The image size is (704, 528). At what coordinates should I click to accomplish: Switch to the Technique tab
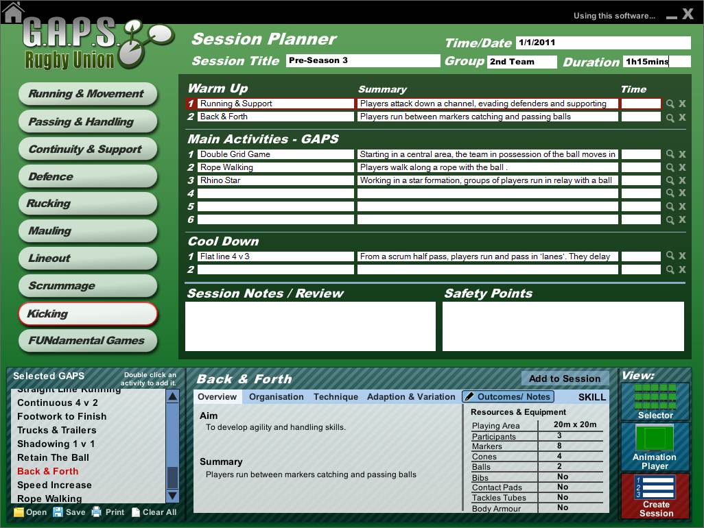tap(336, 397)
